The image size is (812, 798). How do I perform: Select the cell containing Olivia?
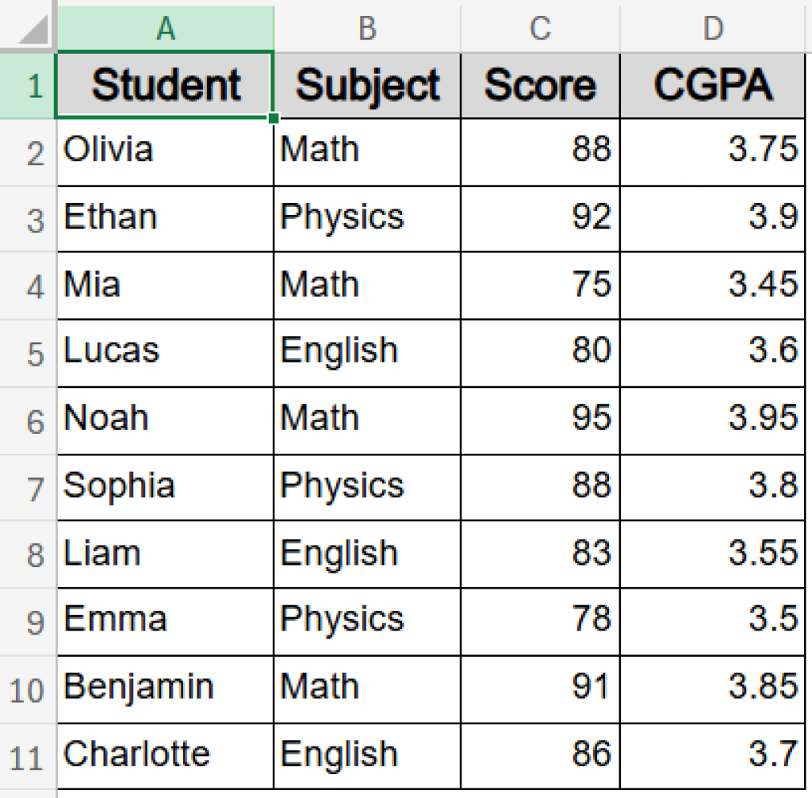coord(165,151)
